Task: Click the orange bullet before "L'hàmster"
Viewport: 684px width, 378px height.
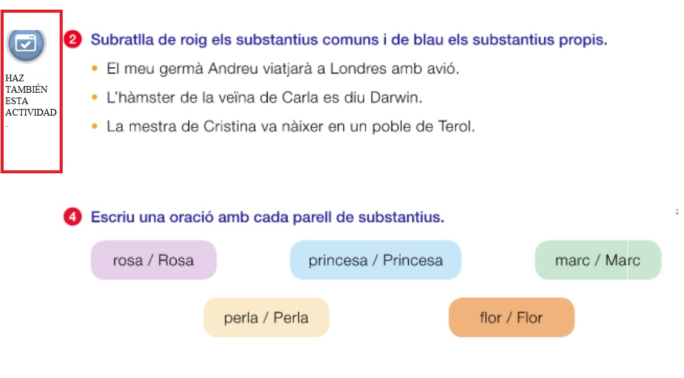Action: coord(95,98)
